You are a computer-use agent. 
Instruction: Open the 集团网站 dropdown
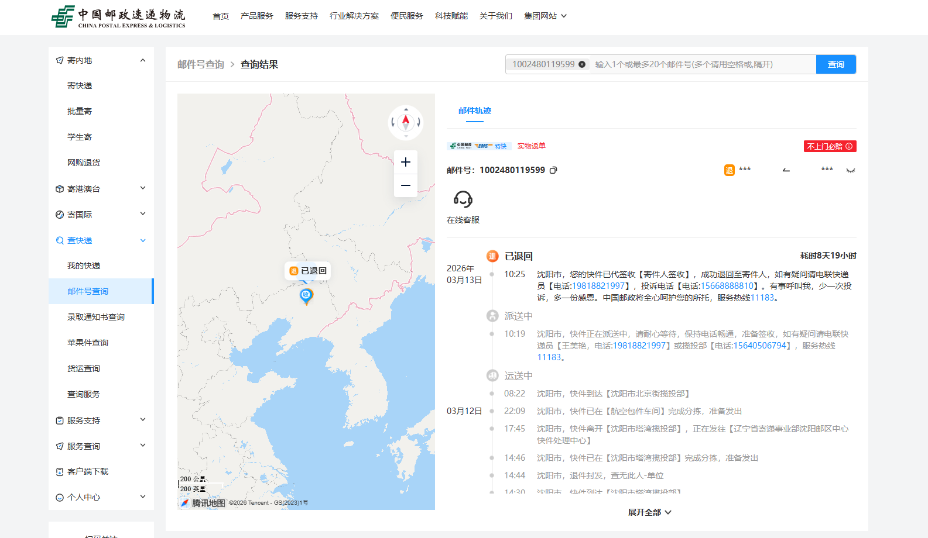[x=545, y=16]
